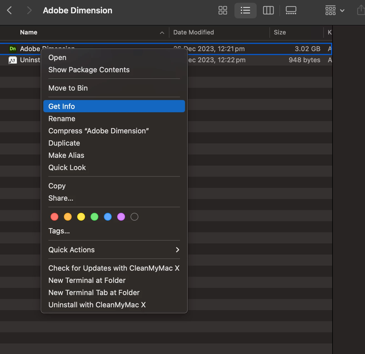Apply the gray tag circle
The width and height of the screenshot is (365, 354).
pos(134,217)
